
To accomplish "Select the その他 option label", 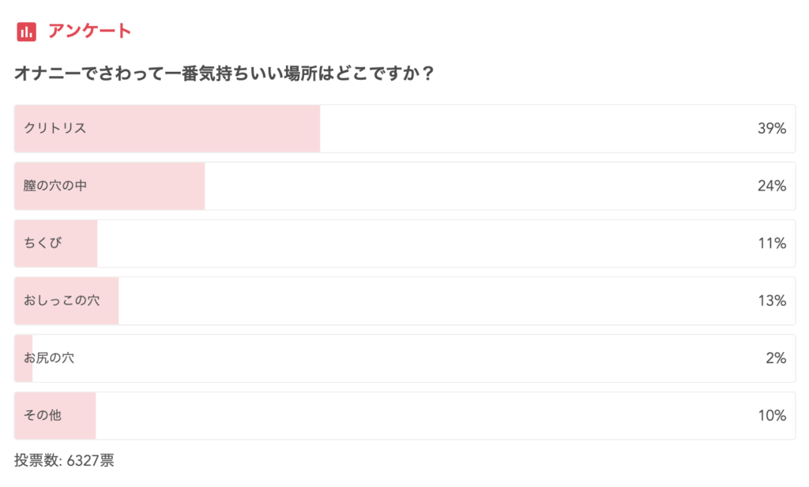I will (43, 415).
